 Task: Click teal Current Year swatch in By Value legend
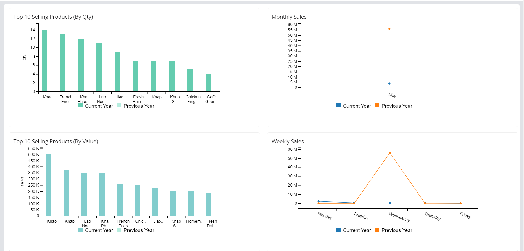click(80, 230)
